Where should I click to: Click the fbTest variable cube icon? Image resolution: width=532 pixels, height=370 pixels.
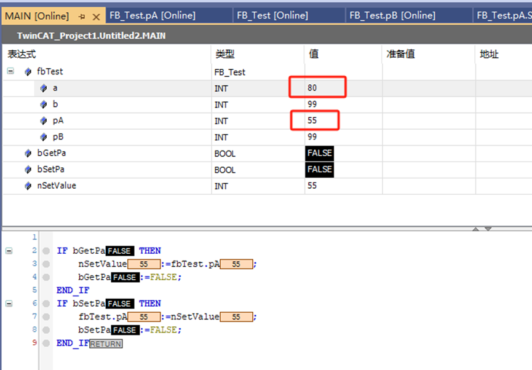tap(28, 72)
